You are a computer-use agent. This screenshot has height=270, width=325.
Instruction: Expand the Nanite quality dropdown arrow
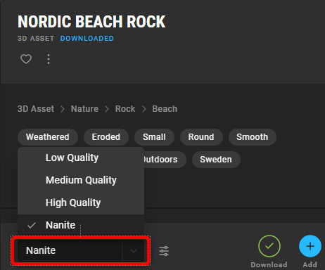pyautogui.click(x=134, y=251)
